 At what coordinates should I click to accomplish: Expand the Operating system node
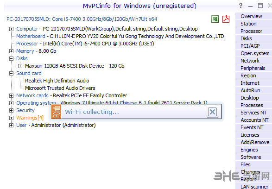coord(11,103)
